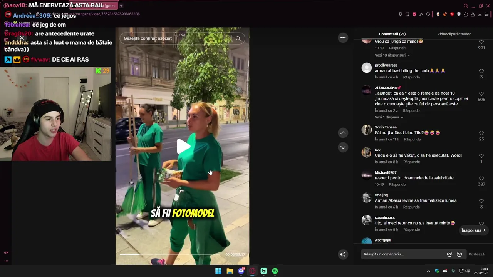Like Michael8787's comment
The height and width of the screenshot is (277, 493).
(481, 179)
